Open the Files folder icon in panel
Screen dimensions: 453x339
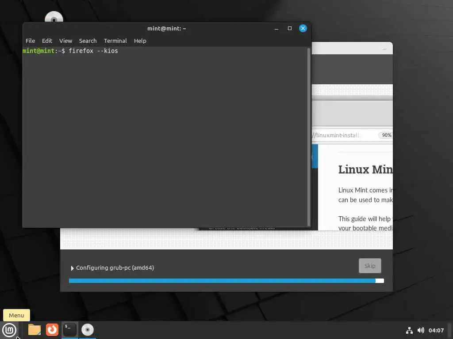[35, 330]
